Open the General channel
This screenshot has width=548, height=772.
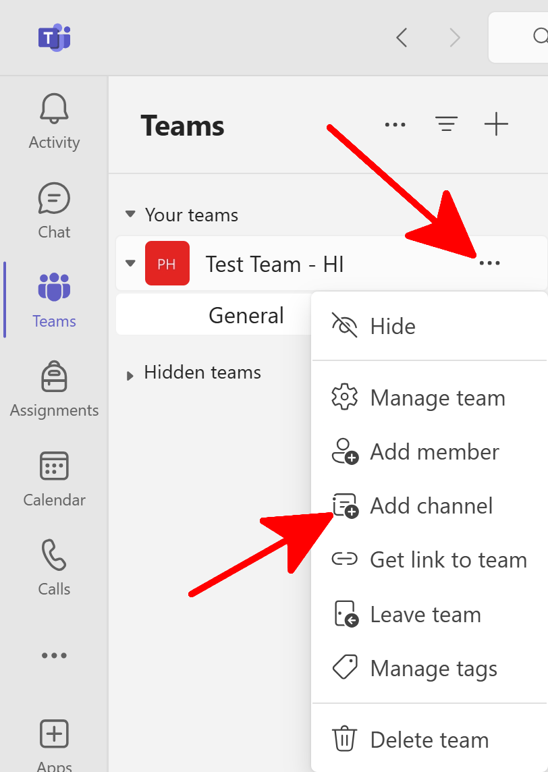click(x=246, y=316)
